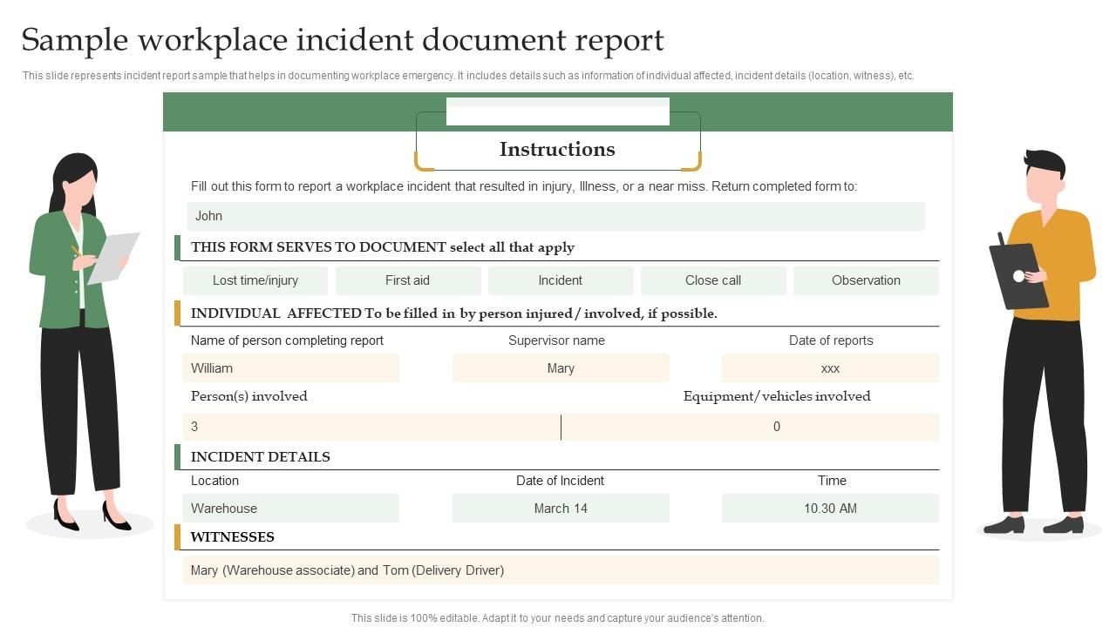1116x627 pixels.
Task: Select the Lost time/injury option
Action: click(x=255, y=280)
